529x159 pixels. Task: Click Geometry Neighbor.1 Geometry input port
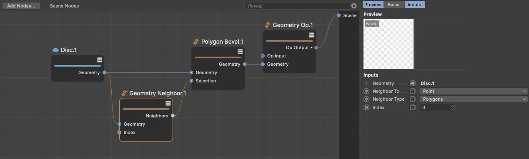[119, 124]
